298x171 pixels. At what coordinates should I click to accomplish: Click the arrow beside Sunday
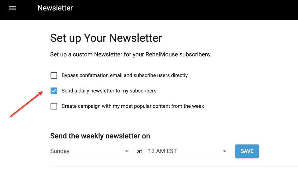[x=127, y=151]
